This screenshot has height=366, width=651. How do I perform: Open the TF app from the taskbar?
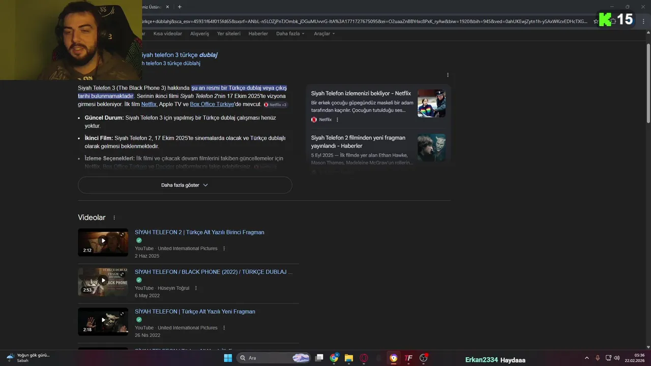tap(408, 358)
